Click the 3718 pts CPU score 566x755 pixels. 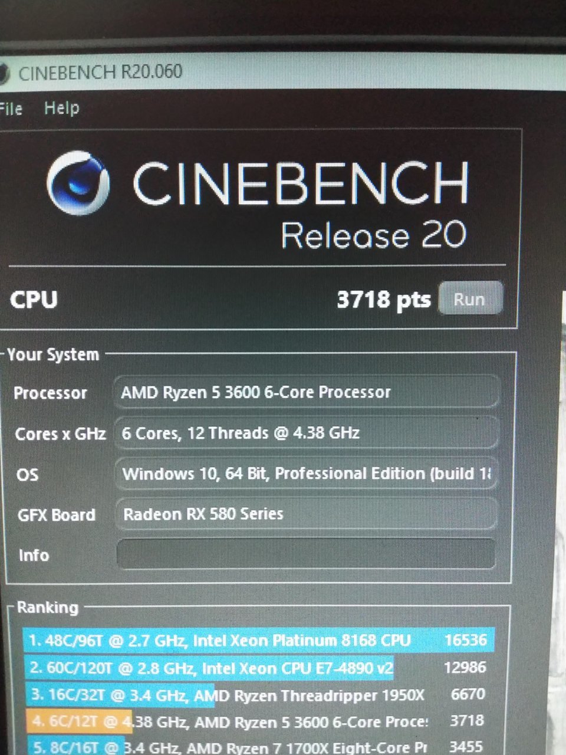pos(384,300)
